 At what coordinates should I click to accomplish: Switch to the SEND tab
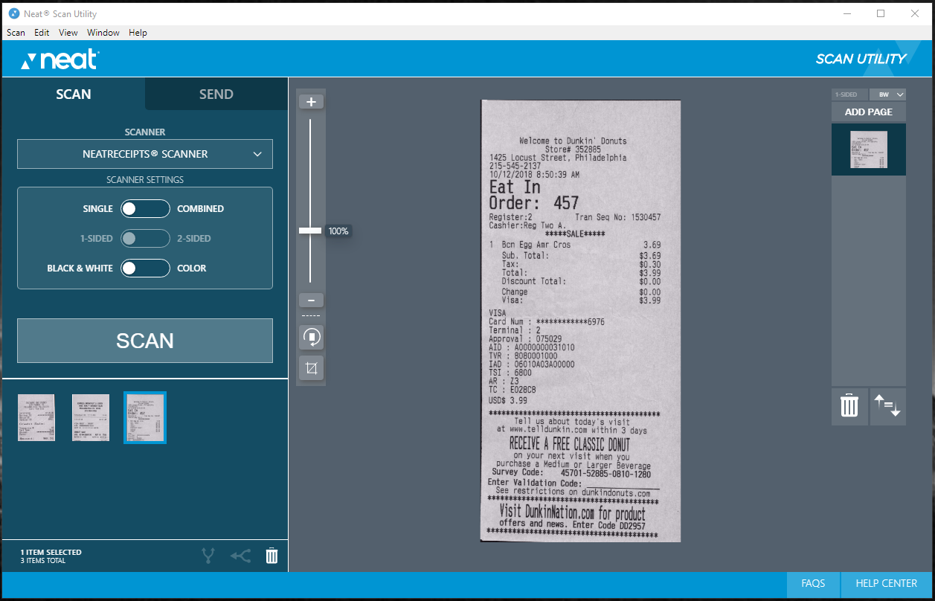[216, 94]
